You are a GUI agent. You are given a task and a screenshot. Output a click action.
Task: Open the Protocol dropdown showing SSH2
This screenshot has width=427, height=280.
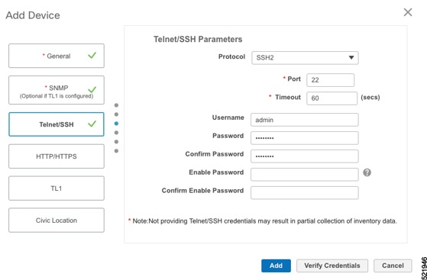point(305,58)
